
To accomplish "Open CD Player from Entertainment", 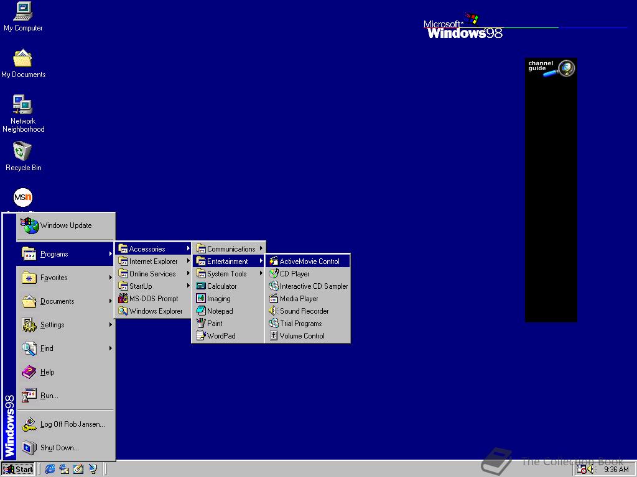I will 308,274.
